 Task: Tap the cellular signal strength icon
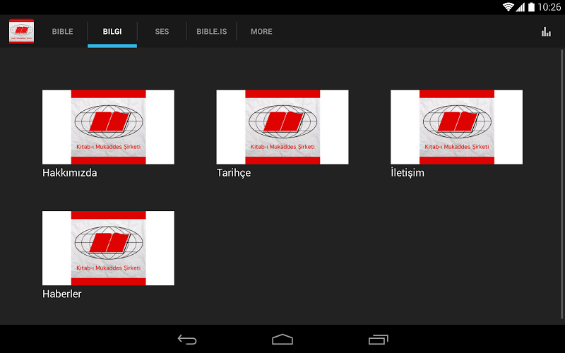(520, 7)
